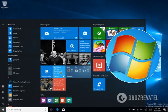Launch the Excel Office tile

pyautogui.click(x=56, y=100)
